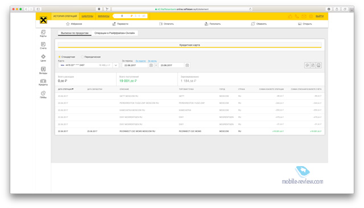
Task: Select Периодическая statement type
Action: coord(91,57)
